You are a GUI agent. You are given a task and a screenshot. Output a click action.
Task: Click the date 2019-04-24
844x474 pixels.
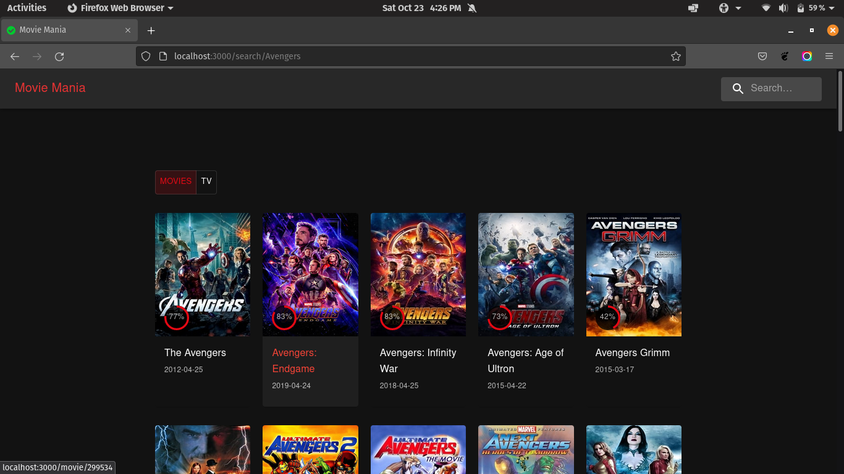coord(292,386)
